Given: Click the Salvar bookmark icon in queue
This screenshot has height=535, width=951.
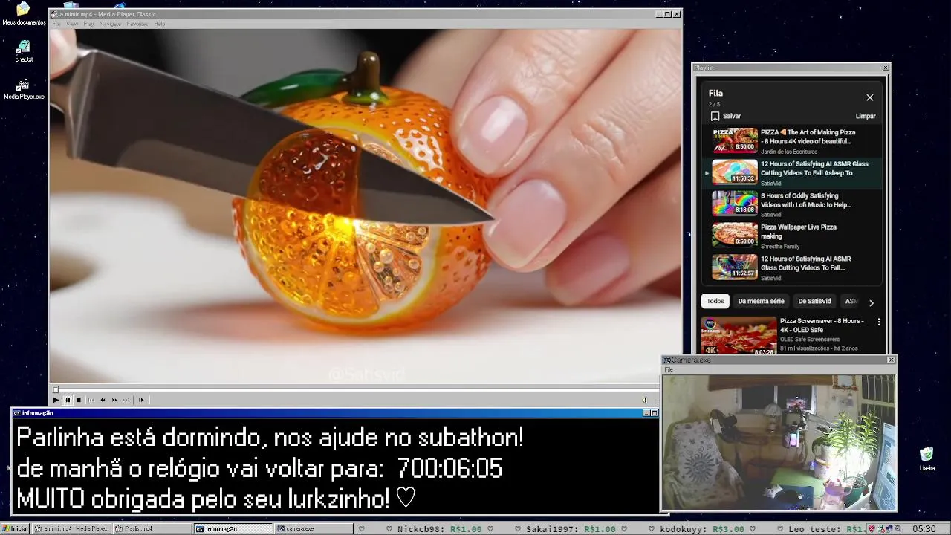Looking at the screenshot, I should (x=715, y=116).
